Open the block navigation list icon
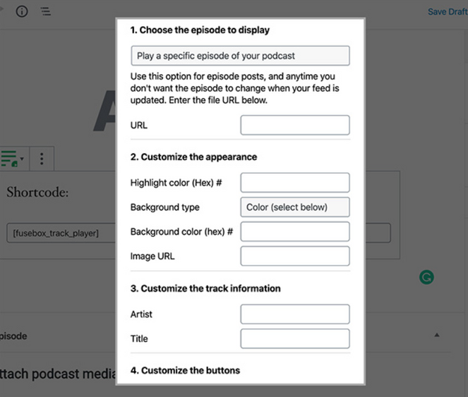The height and width of the screenshot is (397, 468). (x=44, y=11)
